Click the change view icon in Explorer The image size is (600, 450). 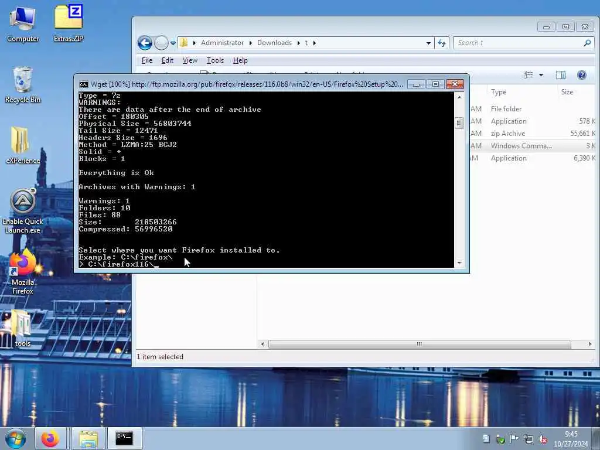[x=529, y=74]
